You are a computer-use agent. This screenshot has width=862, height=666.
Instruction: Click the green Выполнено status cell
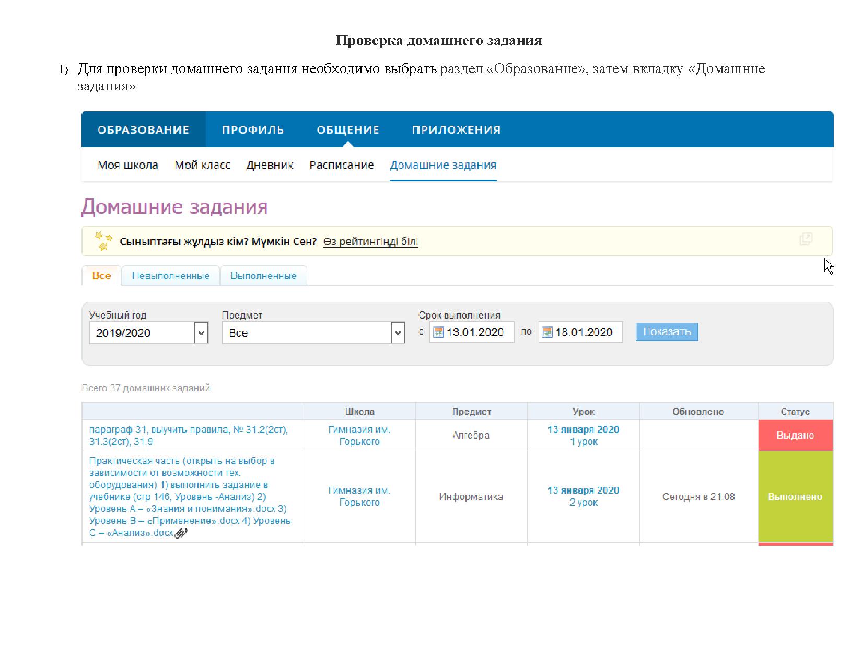point(795,497)
